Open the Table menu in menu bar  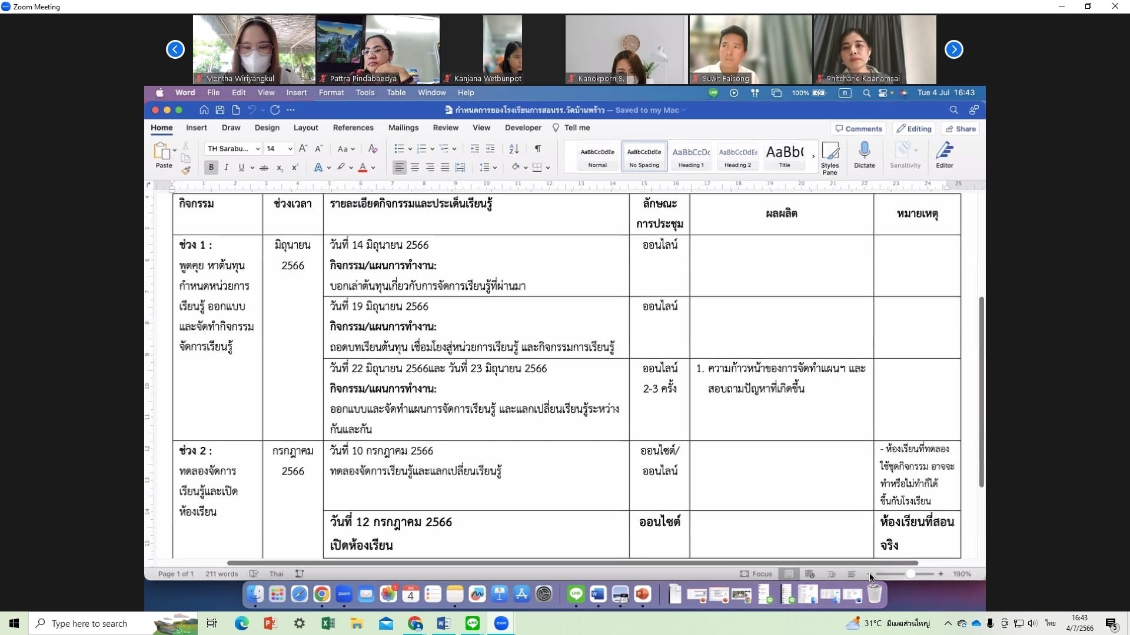(x=395, y=93)
